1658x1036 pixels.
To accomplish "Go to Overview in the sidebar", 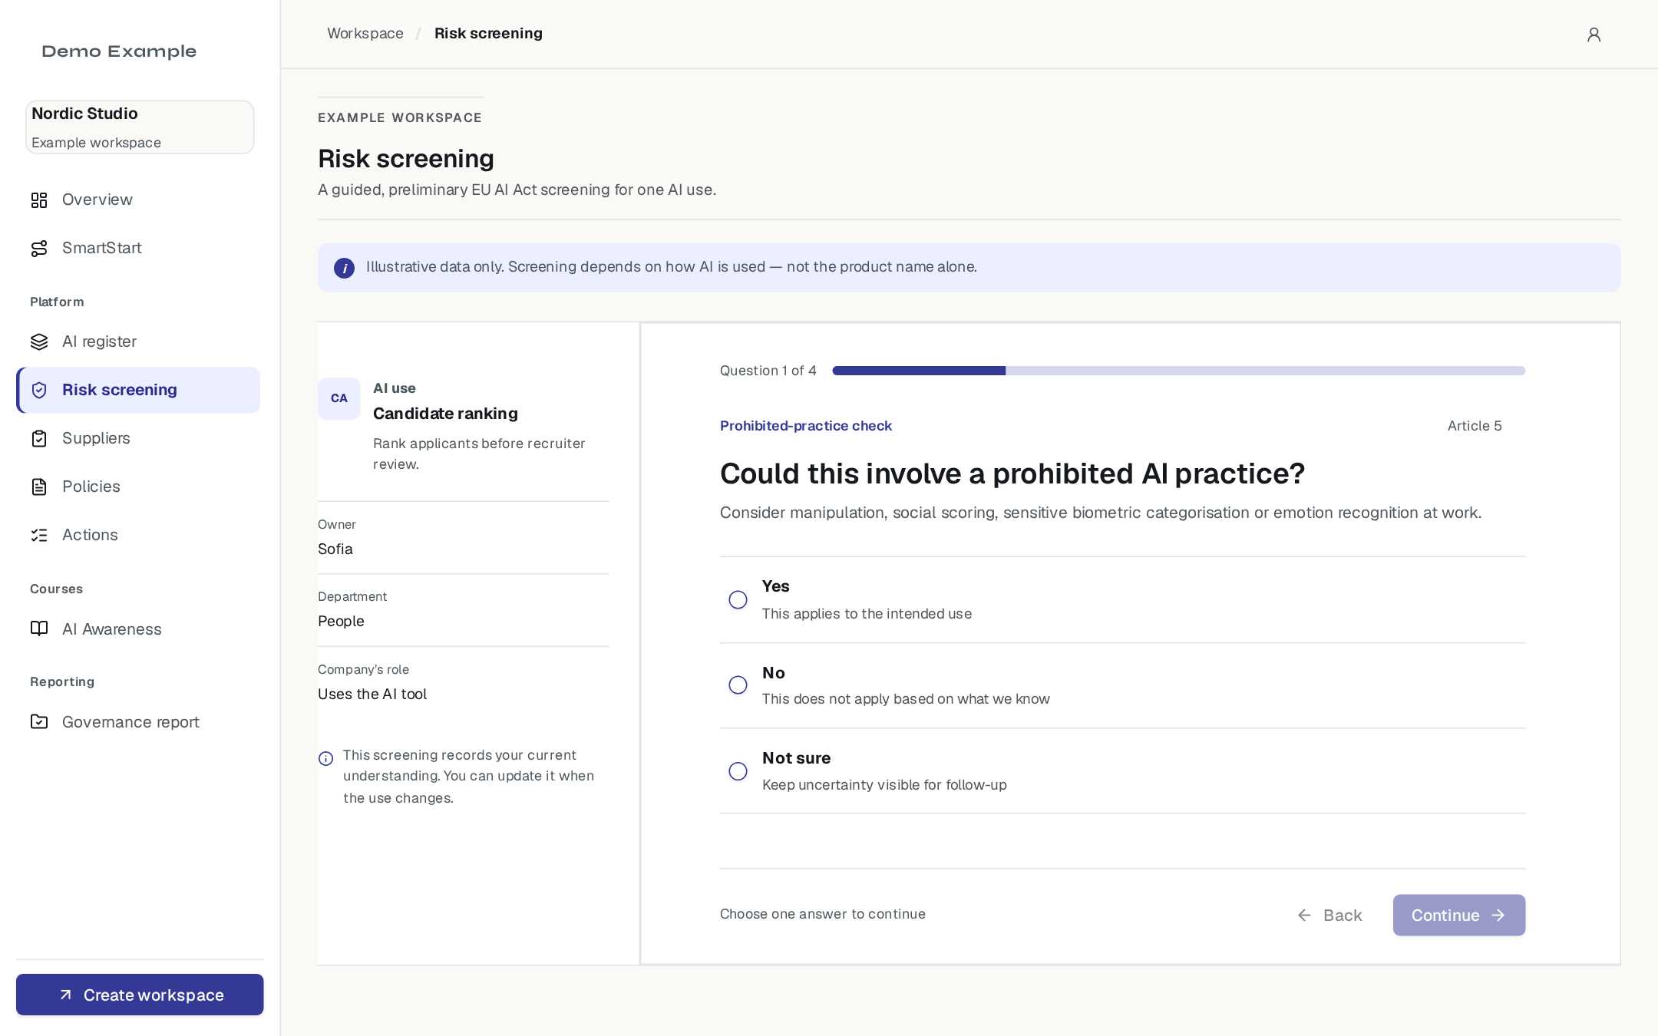I will tap(138, 200).
